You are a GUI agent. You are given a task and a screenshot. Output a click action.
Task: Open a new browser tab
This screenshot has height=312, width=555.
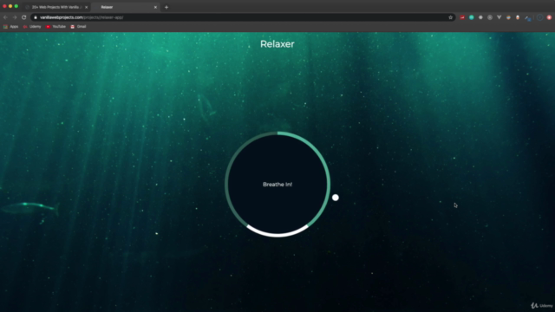[x=166, y=7]
